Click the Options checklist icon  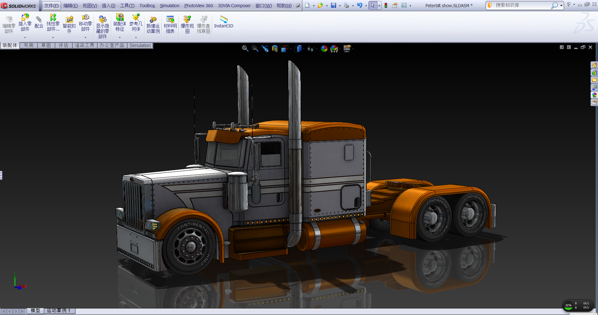click(x=404, y=5)
